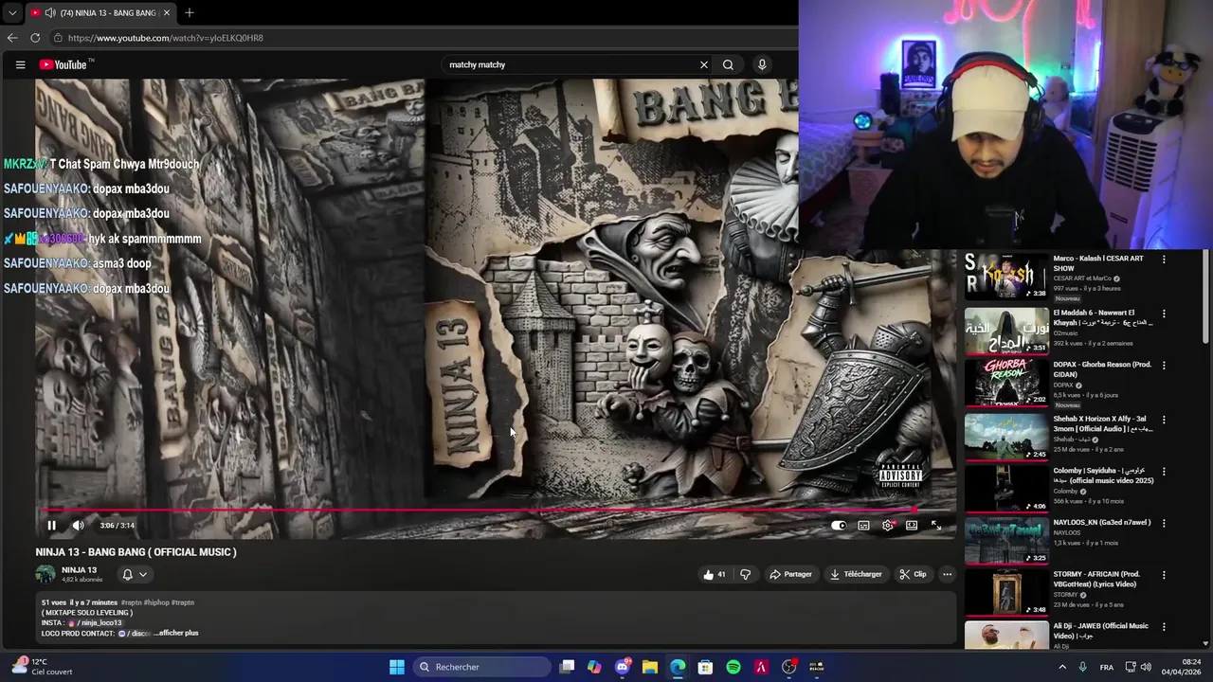This screenshot has width=1213, height=682.
Task: Start voice search with the microphone
Action: (x=762, y=64)
